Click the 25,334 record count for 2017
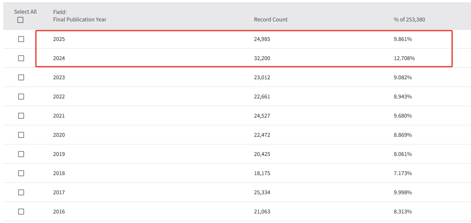Screen dimensions: 471x223 point(262,192)
